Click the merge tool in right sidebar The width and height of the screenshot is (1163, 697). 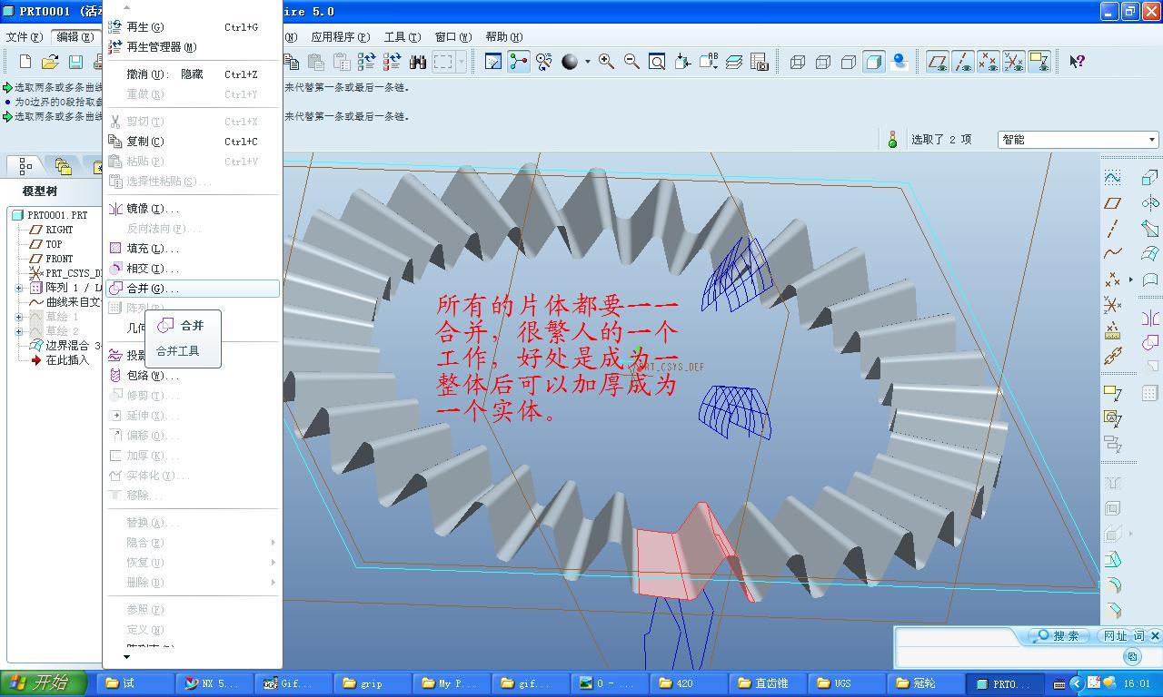tap(1150, 343)
